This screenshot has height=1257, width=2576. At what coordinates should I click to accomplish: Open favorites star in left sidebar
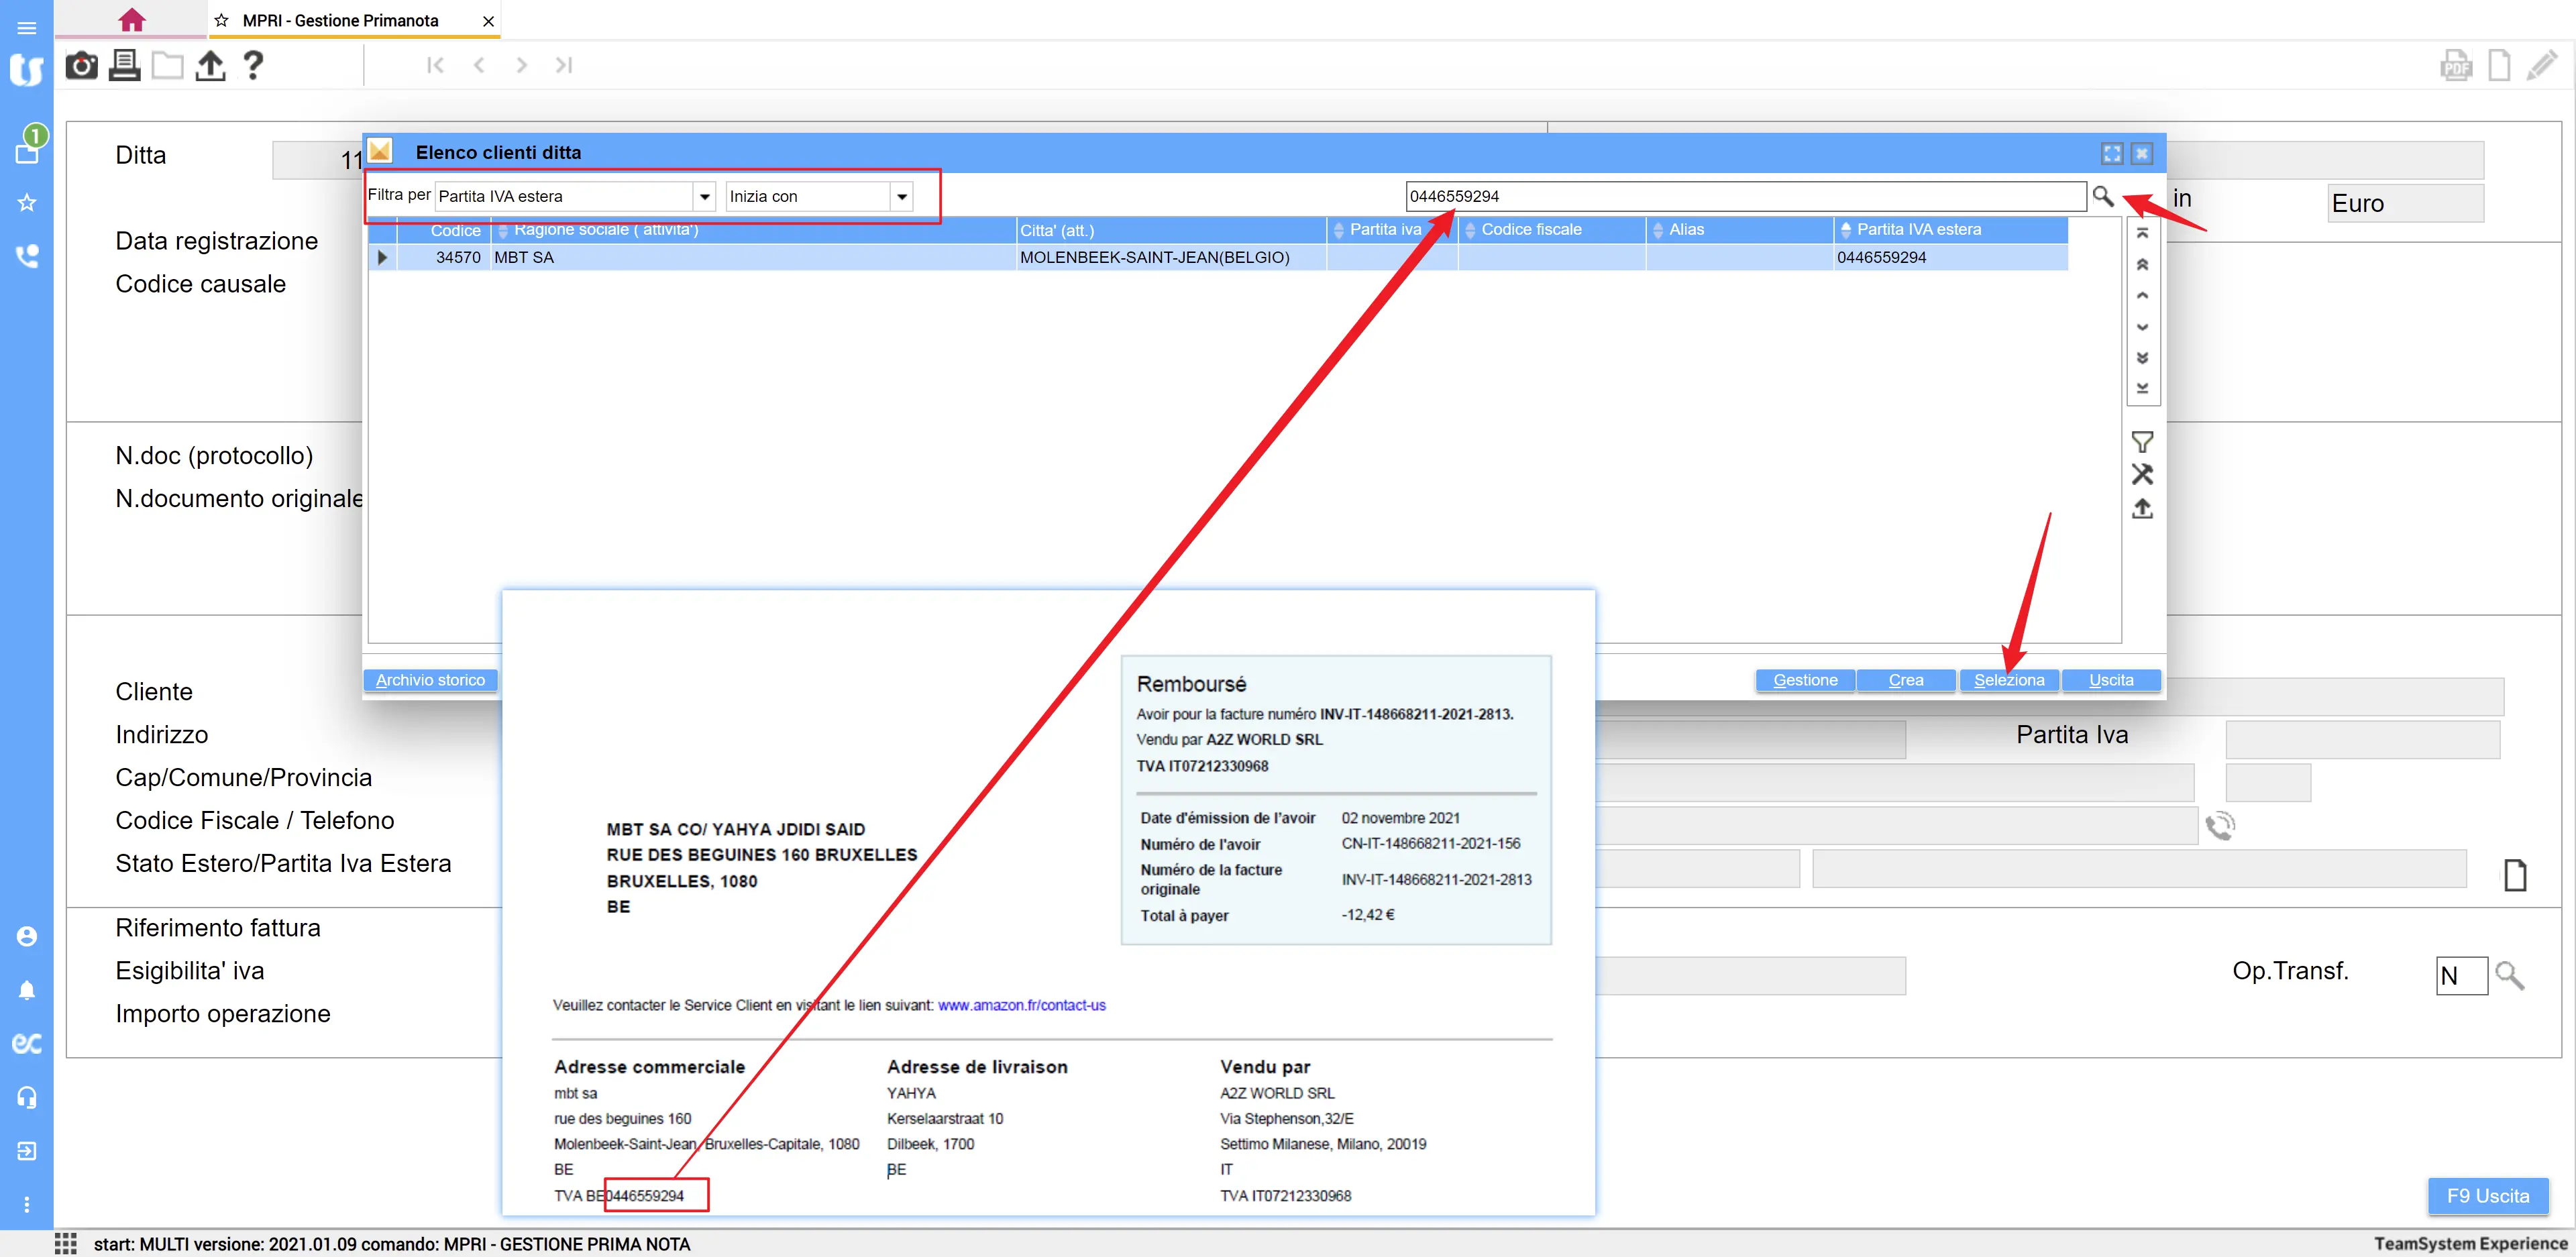pyautogui.click(x=27, y=203)
